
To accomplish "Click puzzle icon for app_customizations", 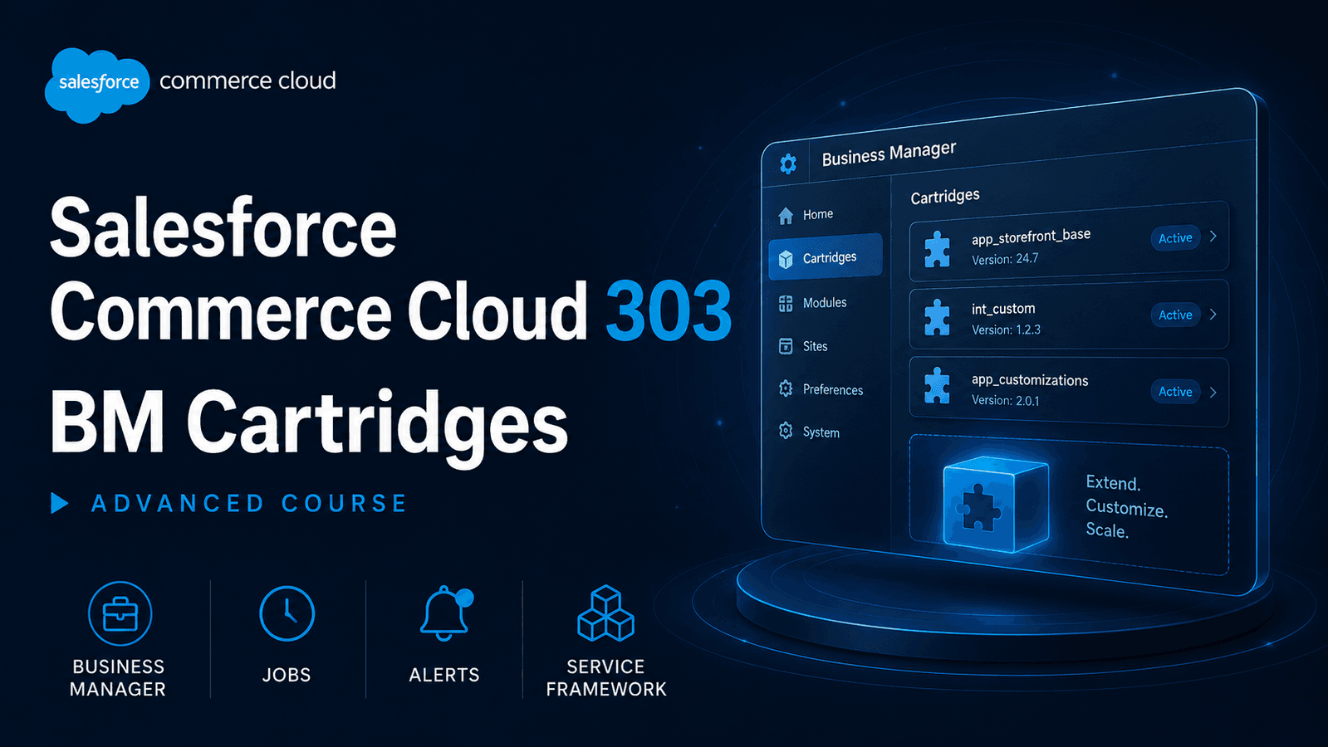I will tap(937, 386).
